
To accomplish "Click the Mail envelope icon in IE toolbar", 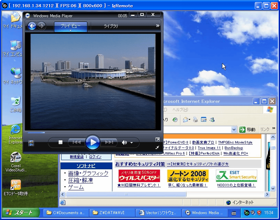I will coord(186,120).
